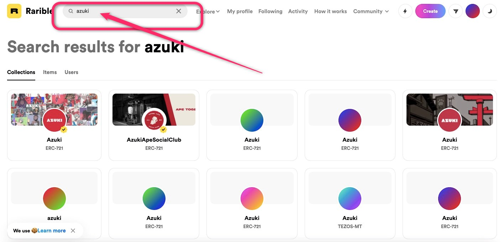This screenshot has width=504, height=242.
Task: Open the Azuki TEZOS-MT collection
Action: 350,204
